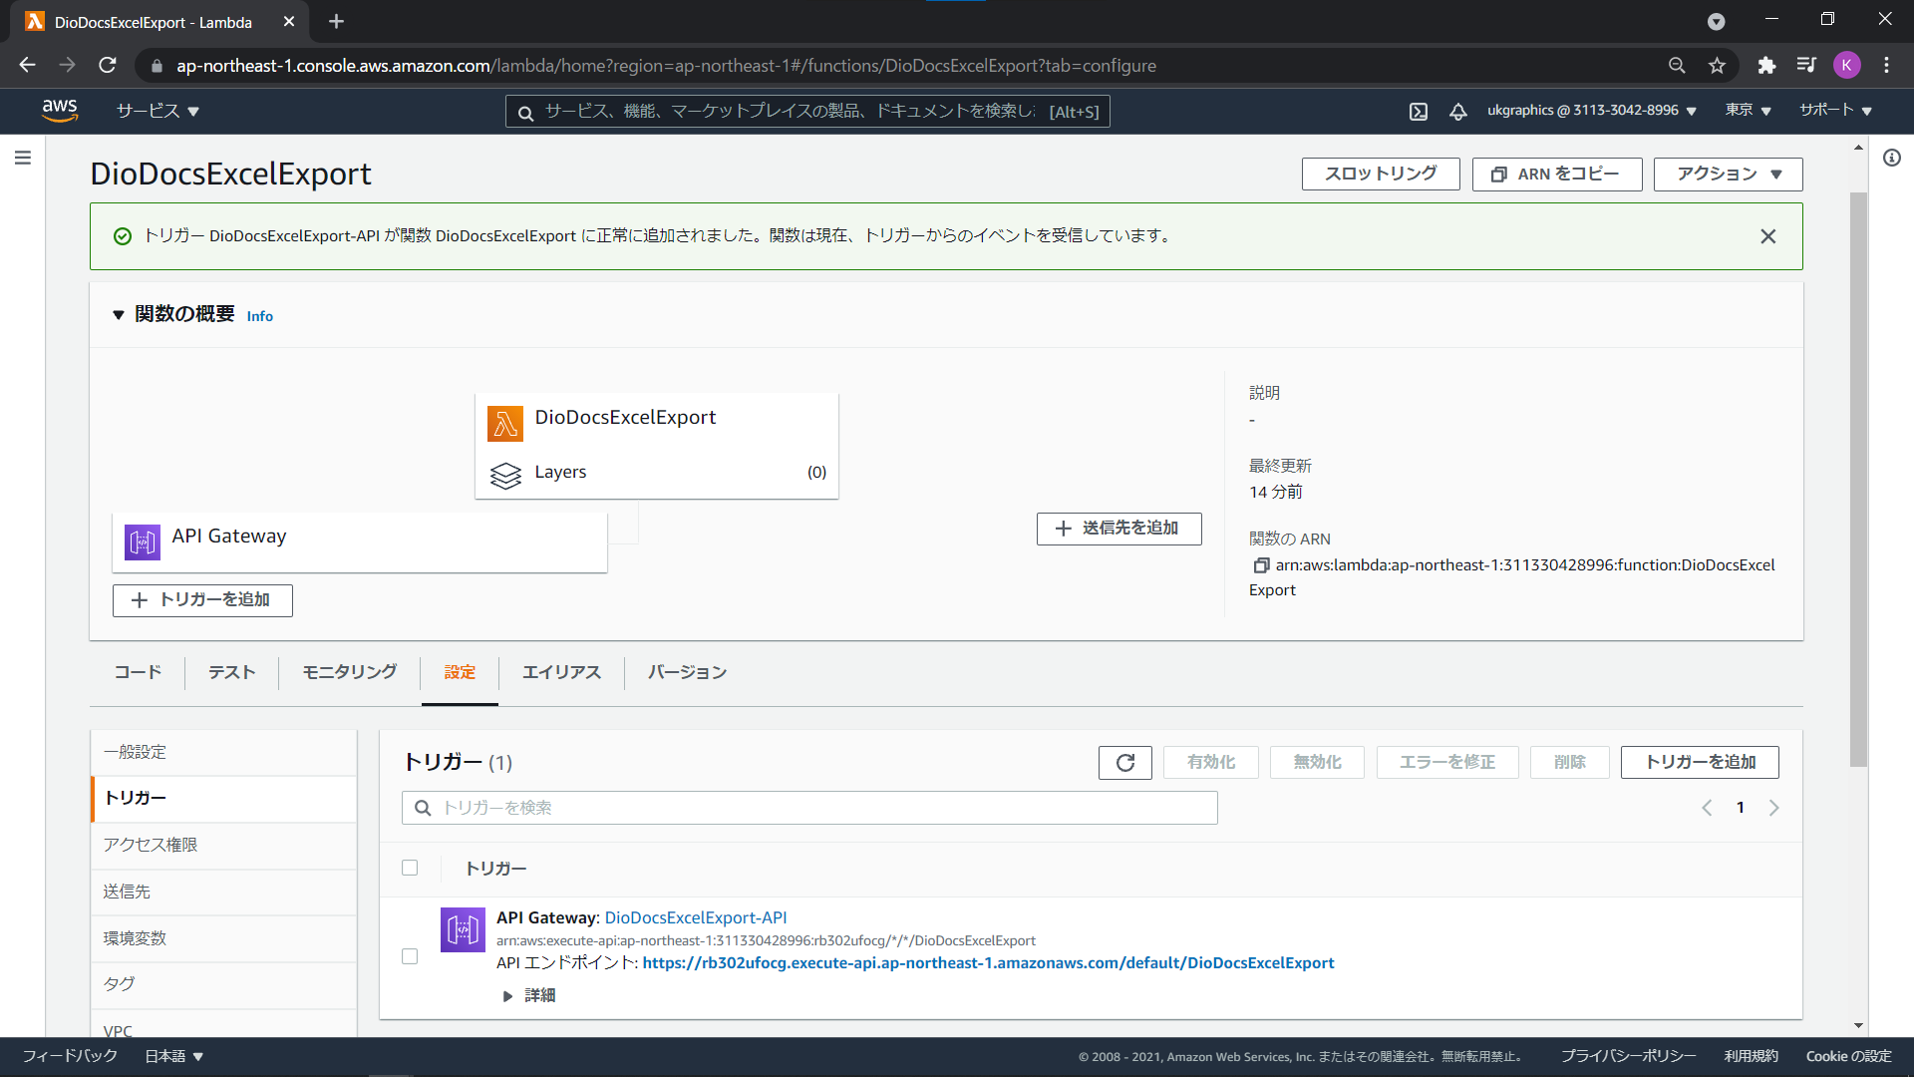Viewport: 1914px width, 1077px height.
Task: Check the DioDocsExcelExport-API trigger checkbox
Action: pyautogui.click(x=410, y=956)
